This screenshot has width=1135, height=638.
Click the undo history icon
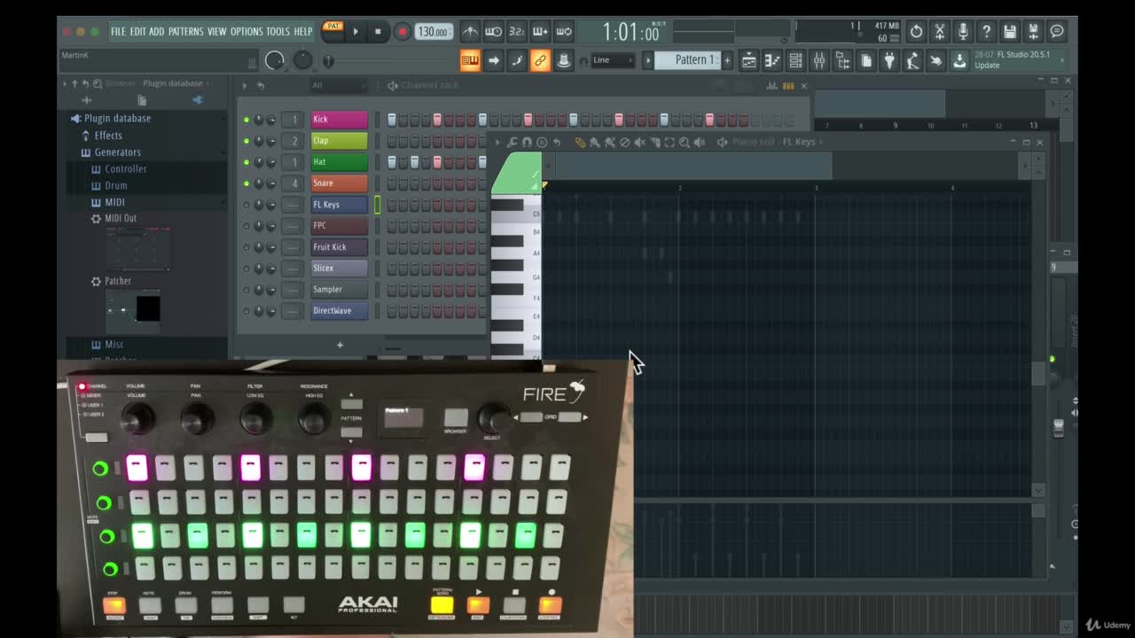(916, 32)
